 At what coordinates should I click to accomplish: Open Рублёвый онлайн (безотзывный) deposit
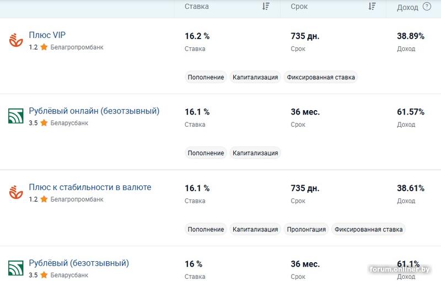[x=94, y=111]
